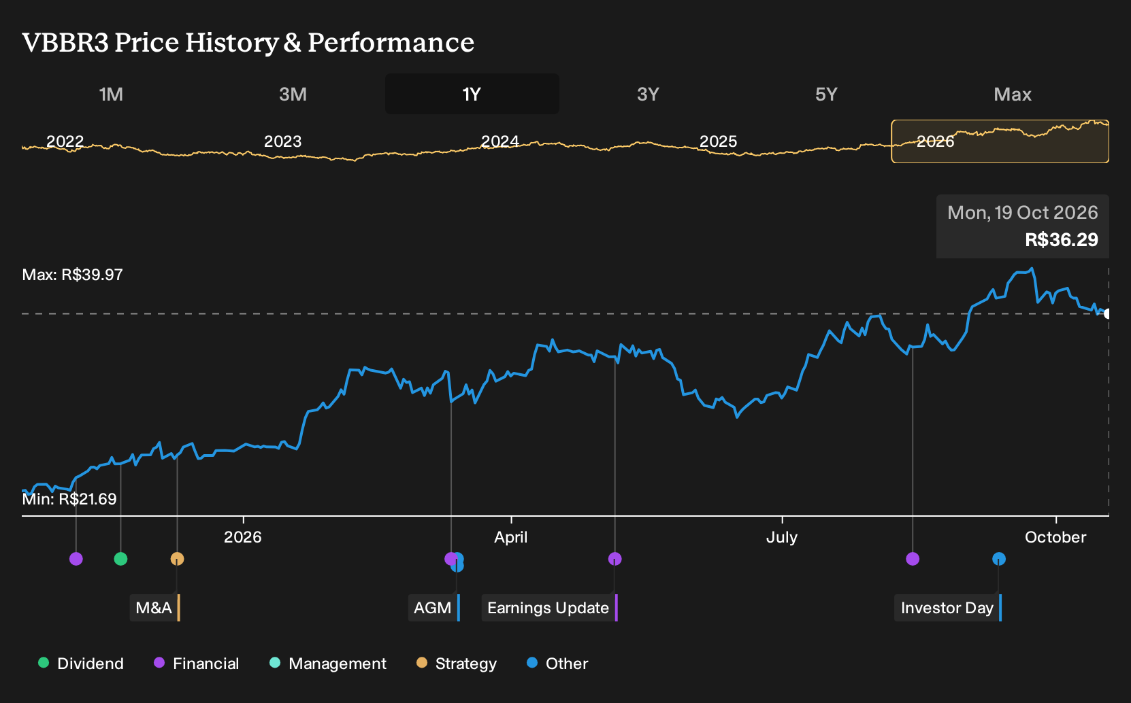Click the M&A event label

pyautogui.click(x=155, y=608)
